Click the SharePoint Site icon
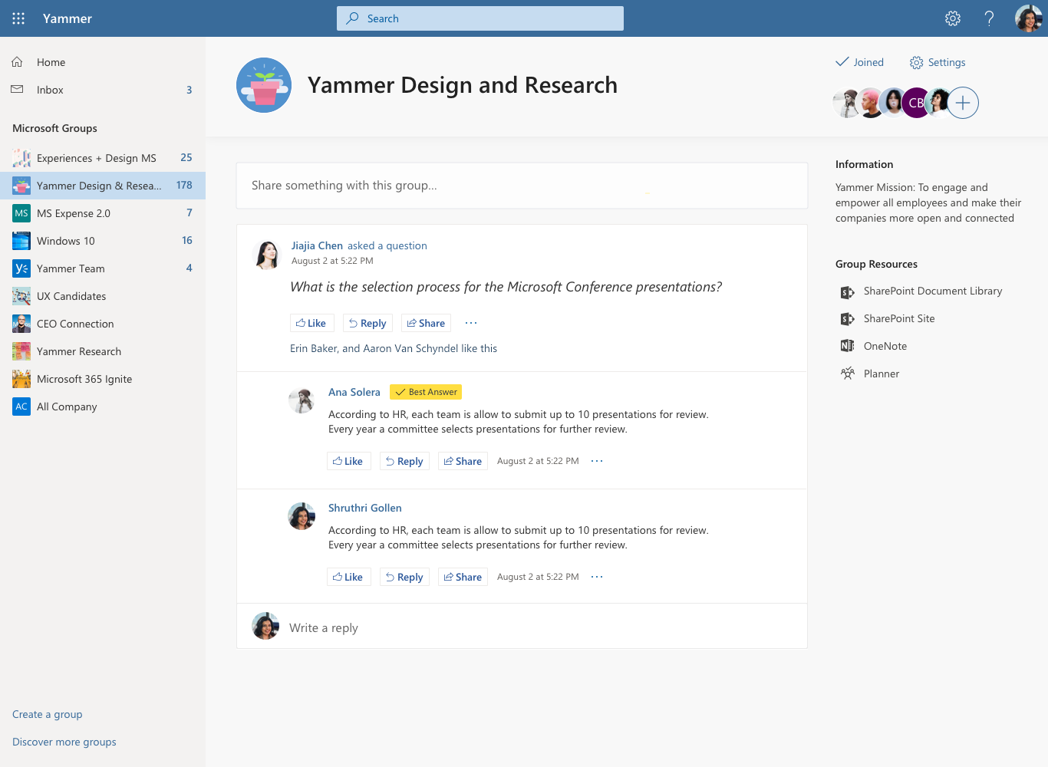1048x767 pixels. pyautogui.click(x=847, y=319)
